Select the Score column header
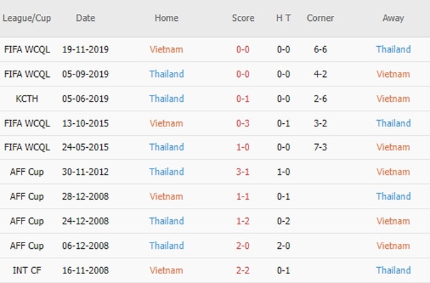 (x=243, y=18)
